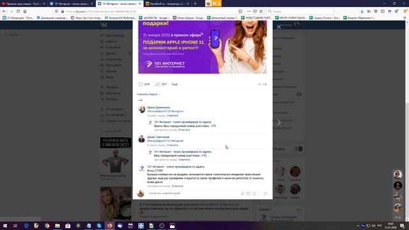Click the browser search field
This screenshot has height=230, width=409.
[x=300, y=11]
